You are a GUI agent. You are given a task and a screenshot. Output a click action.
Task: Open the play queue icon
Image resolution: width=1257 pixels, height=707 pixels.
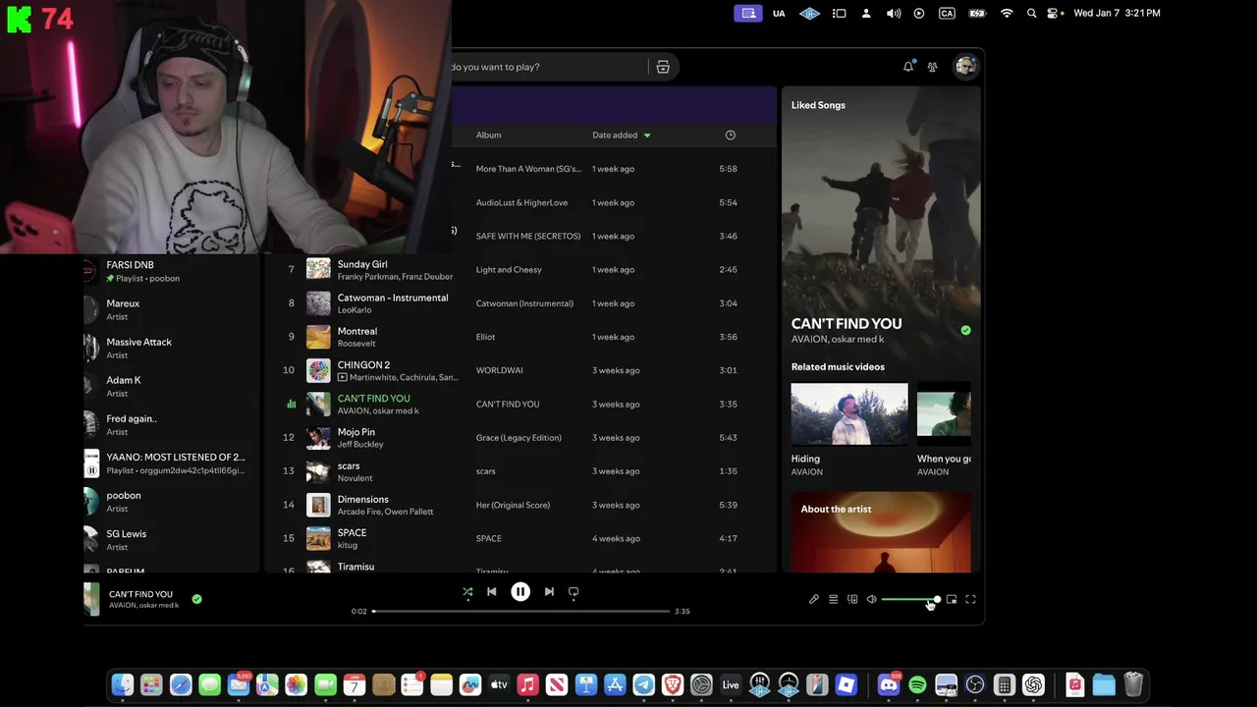point(833,599)
